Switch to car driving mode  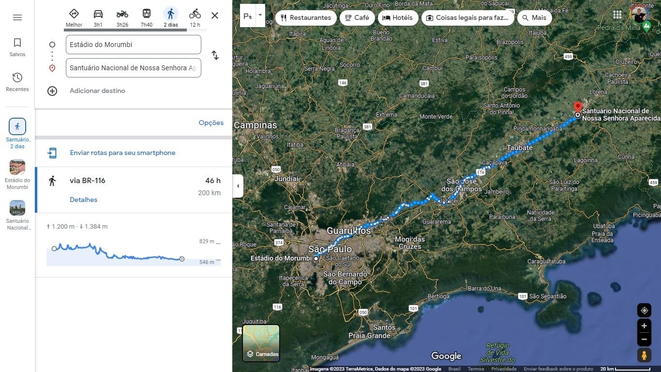98,17
